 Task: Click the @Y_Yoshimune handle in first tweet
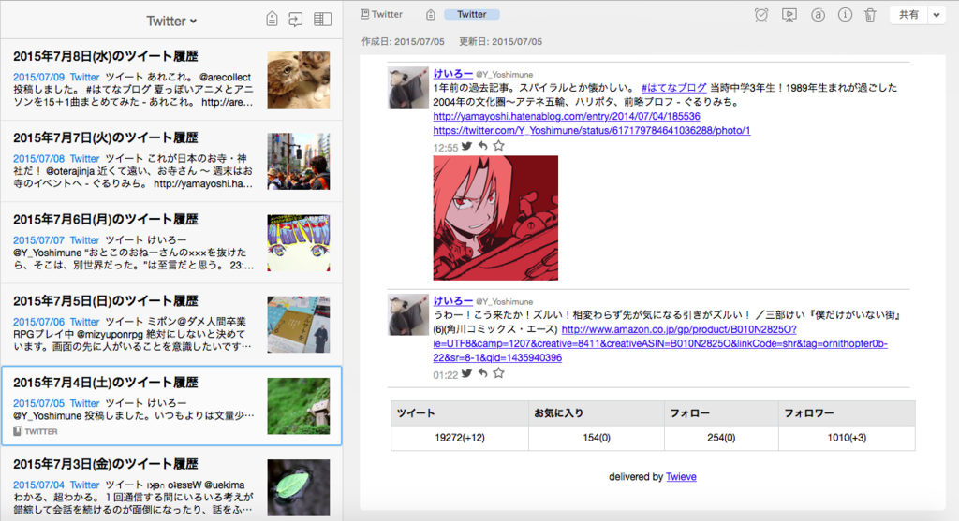[504, 75]
